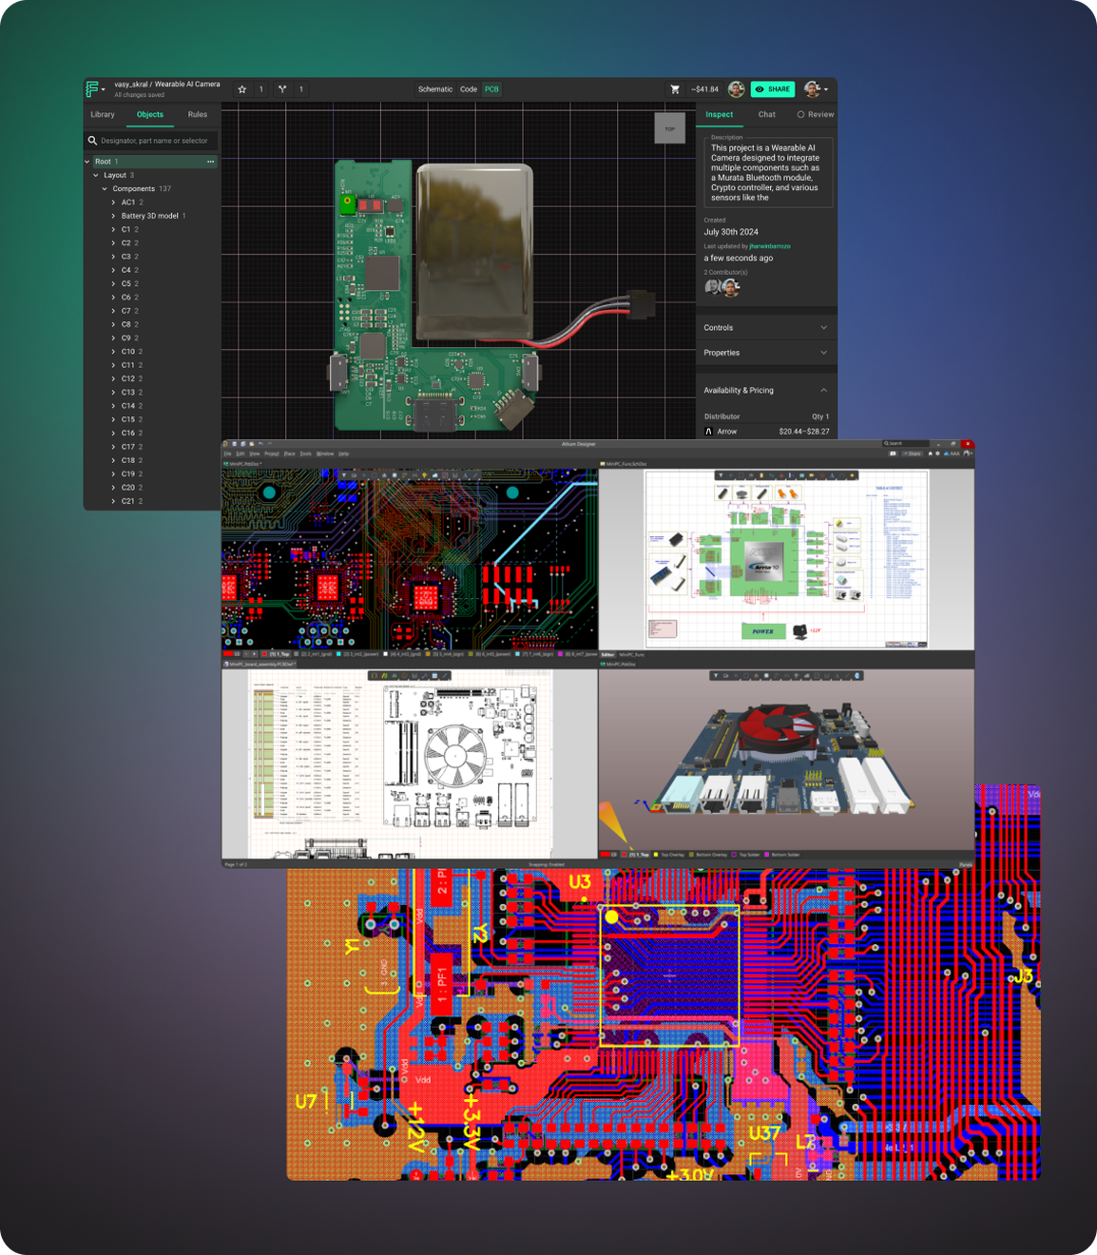This screenshot has width=1097, height=1255.
Task: Select the Editor tab below the schematic
Action: coord(607,654)
